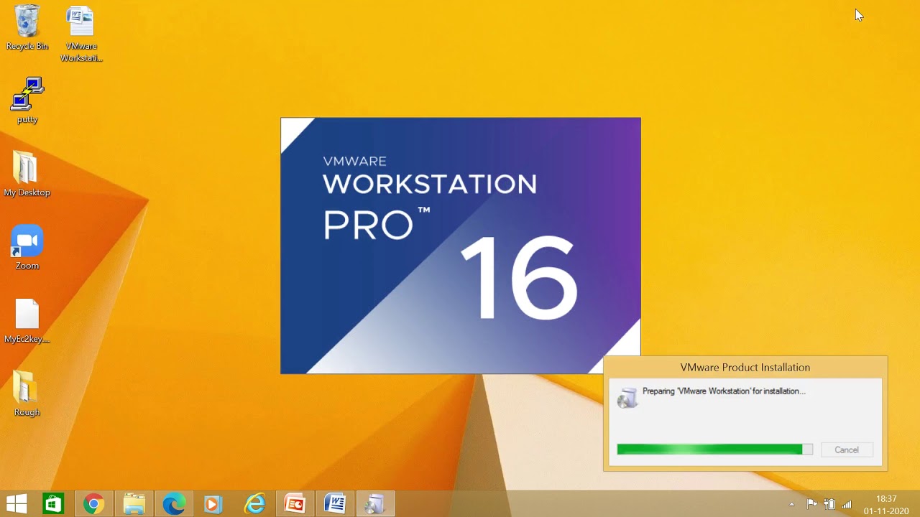
Task: Select the VMware Workstati... Word document icon
Action: coord(81,34)
